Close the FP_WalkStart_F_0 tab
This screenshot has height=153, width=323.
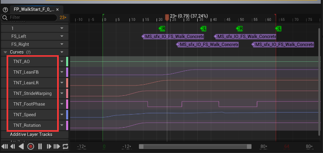pyautogui.click(x=57, y=10)
